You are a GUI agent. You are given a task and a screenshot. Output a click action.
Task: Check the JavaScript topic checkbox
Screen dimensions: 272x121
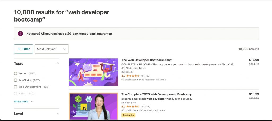tap(16, 80)
